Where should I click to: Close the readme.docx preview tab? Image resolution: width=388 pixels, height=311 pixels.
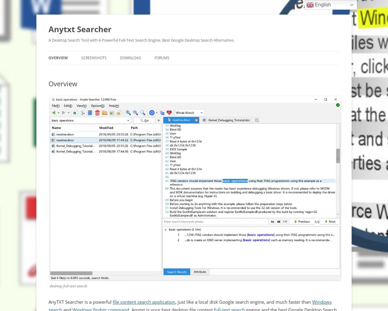click(196, 120)
